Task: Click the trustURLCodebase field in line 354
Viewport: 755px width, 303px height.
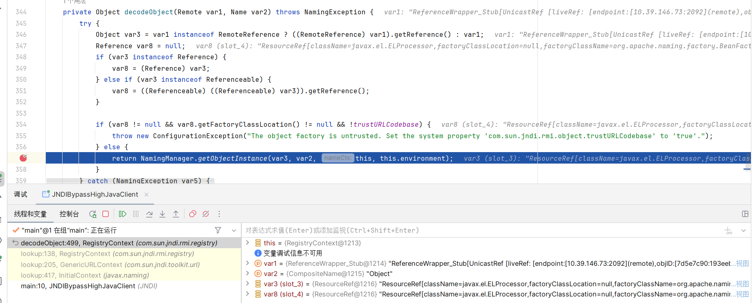Action: pos(386,124)
